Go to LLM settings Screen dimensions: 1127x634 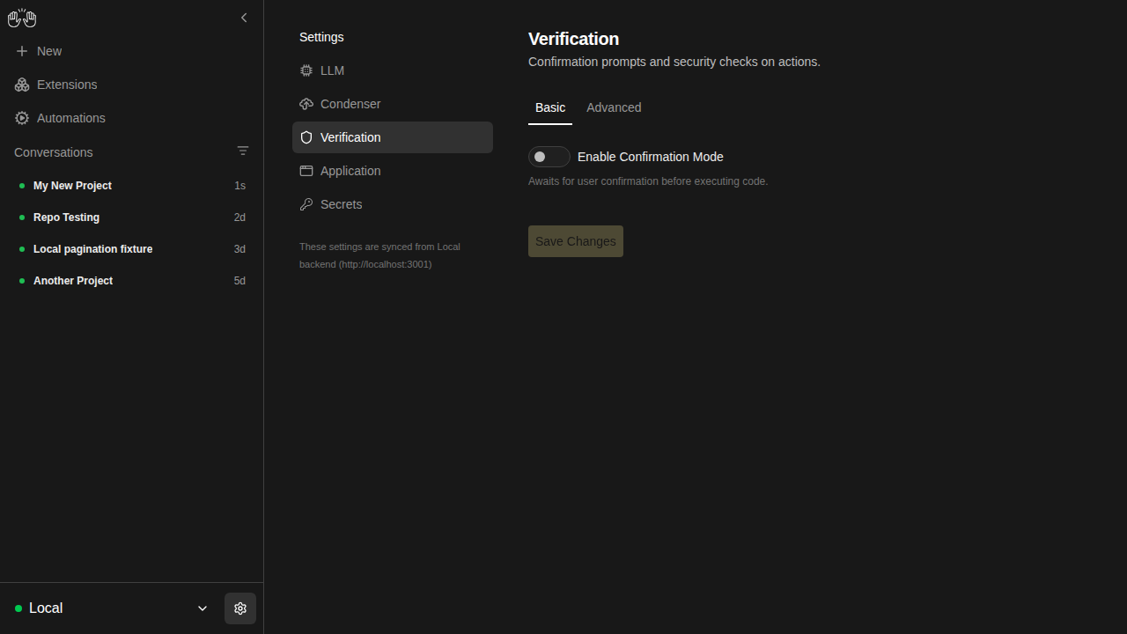pyautogui.click(x=393, y=70)
